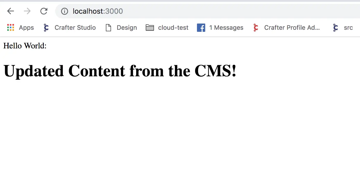This screenshot has height=171, width=360.
Task: Click the Hello World: text
Action: (25, 46)
